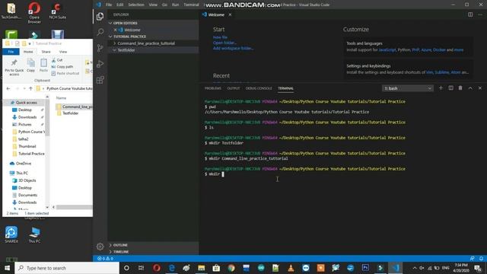
Task: Kill terminal with trash icon
Action: (x=460, y=88)
